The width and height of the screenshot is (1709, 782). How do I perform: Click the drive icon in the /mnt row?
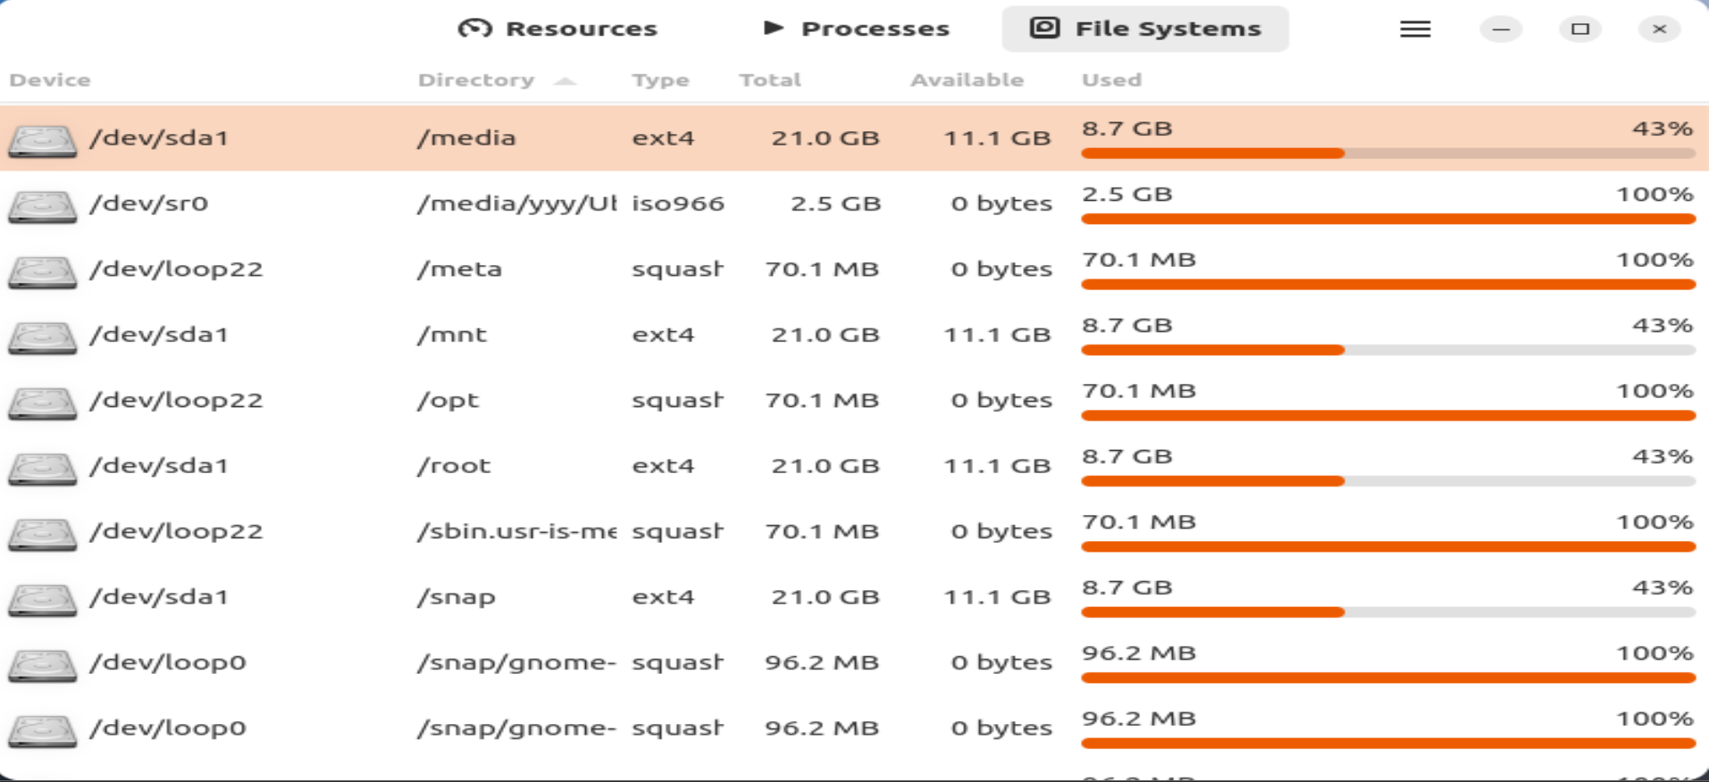[42, 337]
